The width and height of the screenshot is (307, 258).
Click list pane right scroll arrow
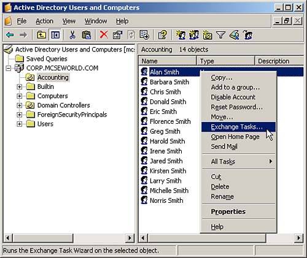pyautogui.click(x=299, y=238)
